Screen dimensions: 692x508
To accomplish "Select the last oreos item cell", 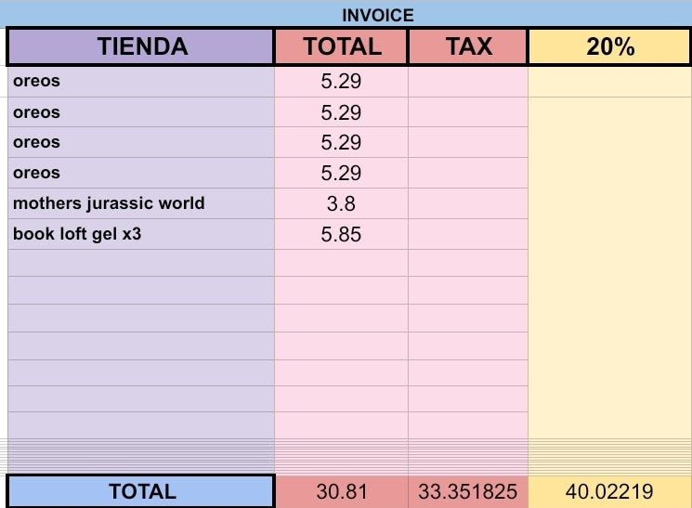I will pyautogui.click(x=141, y=173).
